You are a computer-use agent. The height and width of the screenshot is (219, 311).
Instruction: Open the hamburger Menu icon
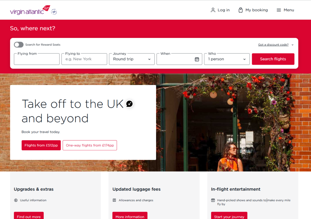tap(279, 10)
